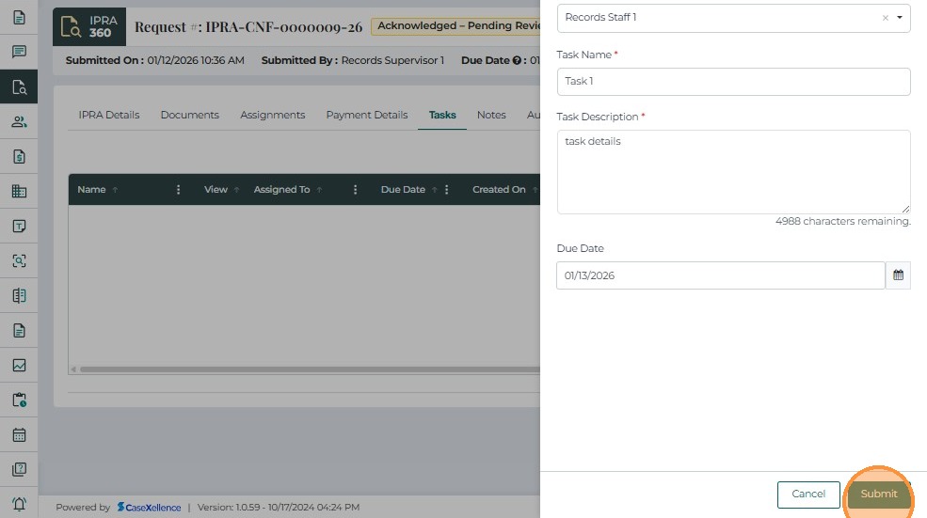Open the building/organization sidebar icon
The width and height of the screenshot is (927, 518).
19,192
